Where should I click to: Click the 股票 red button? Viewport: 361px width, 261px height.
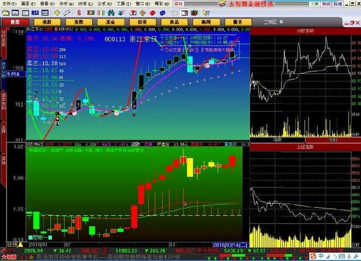point(15,22)
